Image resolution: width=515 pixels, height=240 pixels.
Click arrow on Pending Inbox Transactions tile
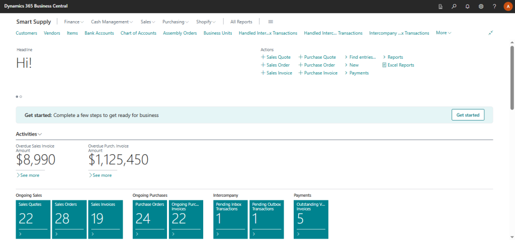point(218,234)
